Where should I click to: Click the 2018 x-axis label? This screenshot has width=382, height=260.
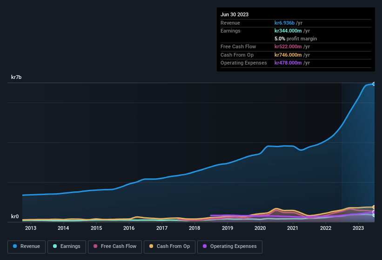click(194, 228)
